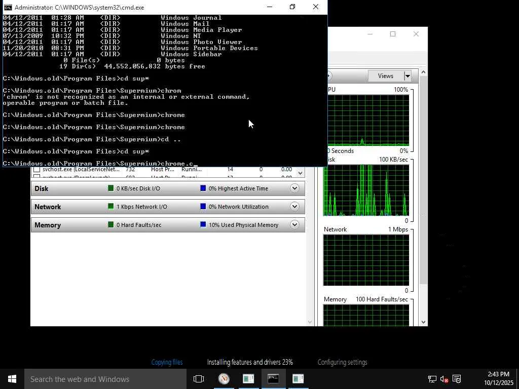Expand the Memory section chevron
Viewport: 519px width, 389px height.
pyautogui.click(x=294, y=224)
